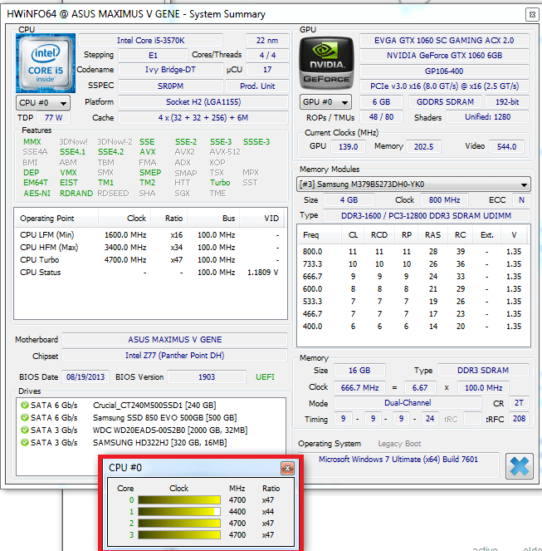This screenshot has width=542, height=551.
Task: Click Core 2 clock bar
Action: tap(179, 524)
